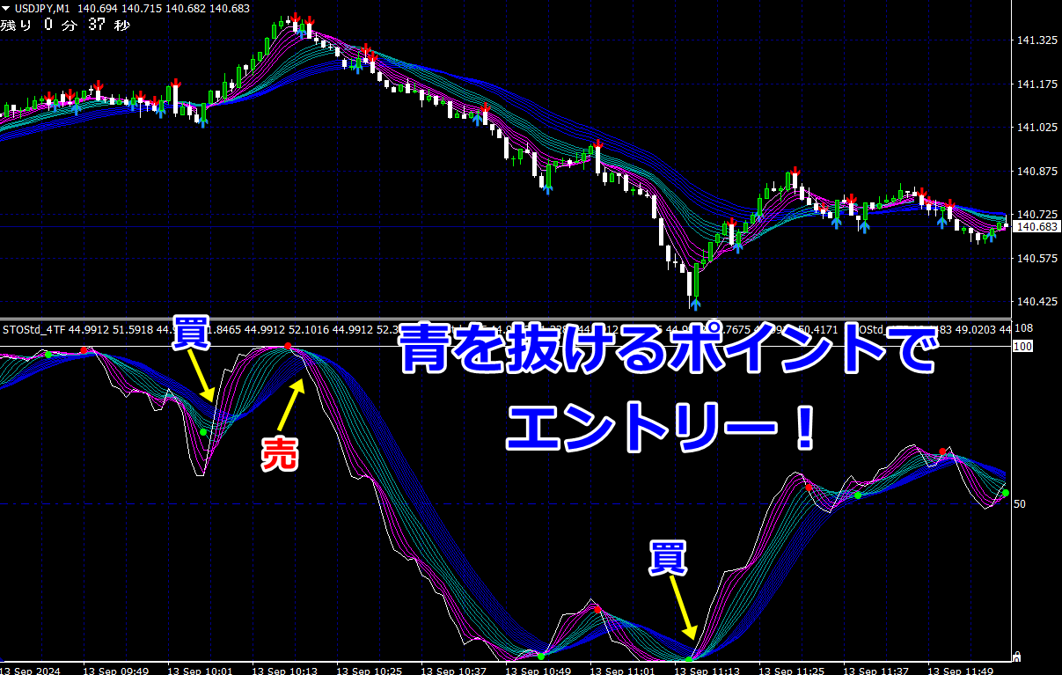
Task: Click the 13 Sep 10:49 time label
Action: coord(538,670)
